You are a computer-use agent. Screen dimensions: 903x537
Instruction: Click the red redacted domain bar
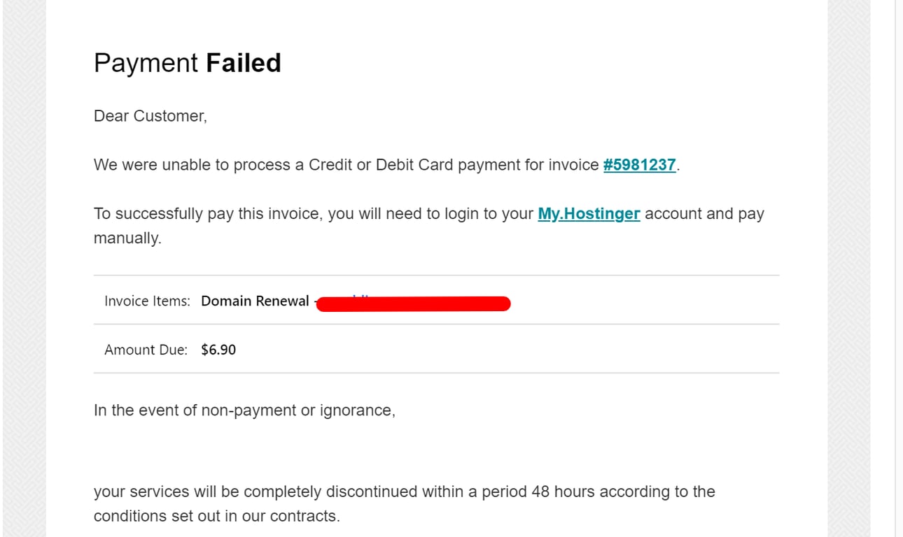413,304
